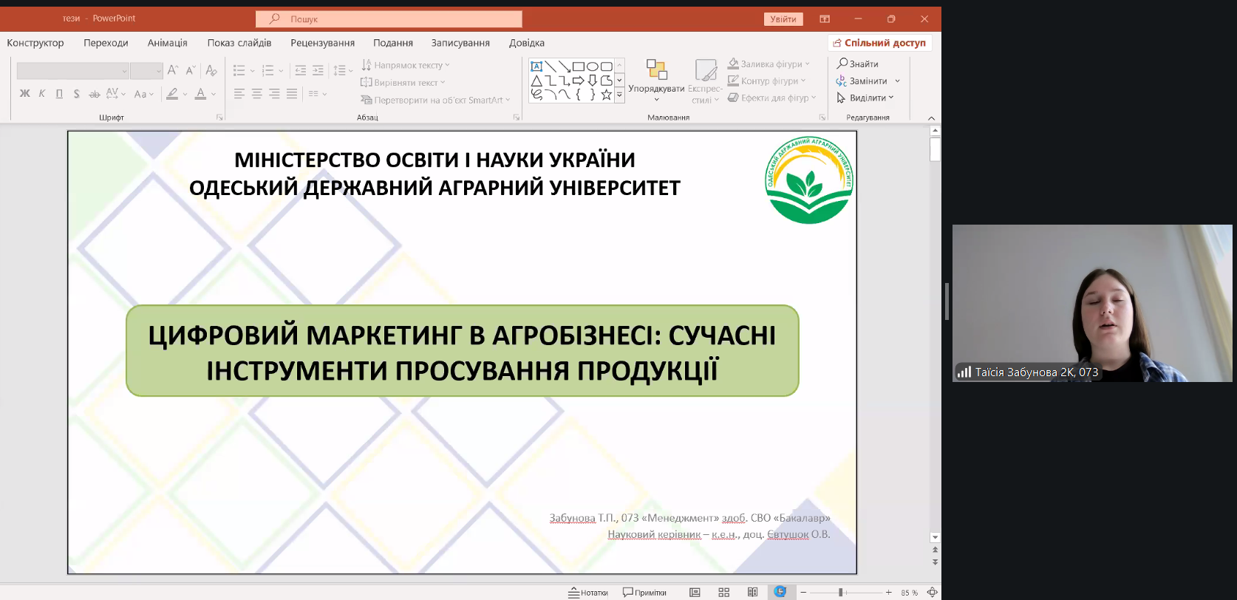Switch to the Slide Show (Показ слайдів) tab
Image resolution: width=1237 pixels, height=600 pixels.
[239, 43]
